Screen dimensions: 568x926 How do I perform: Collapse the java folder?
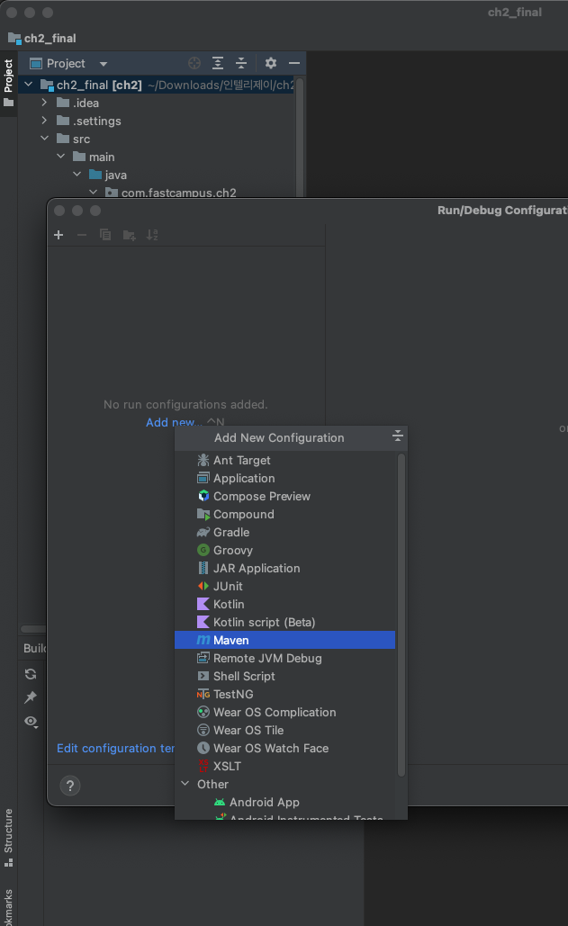coord(77,175)
